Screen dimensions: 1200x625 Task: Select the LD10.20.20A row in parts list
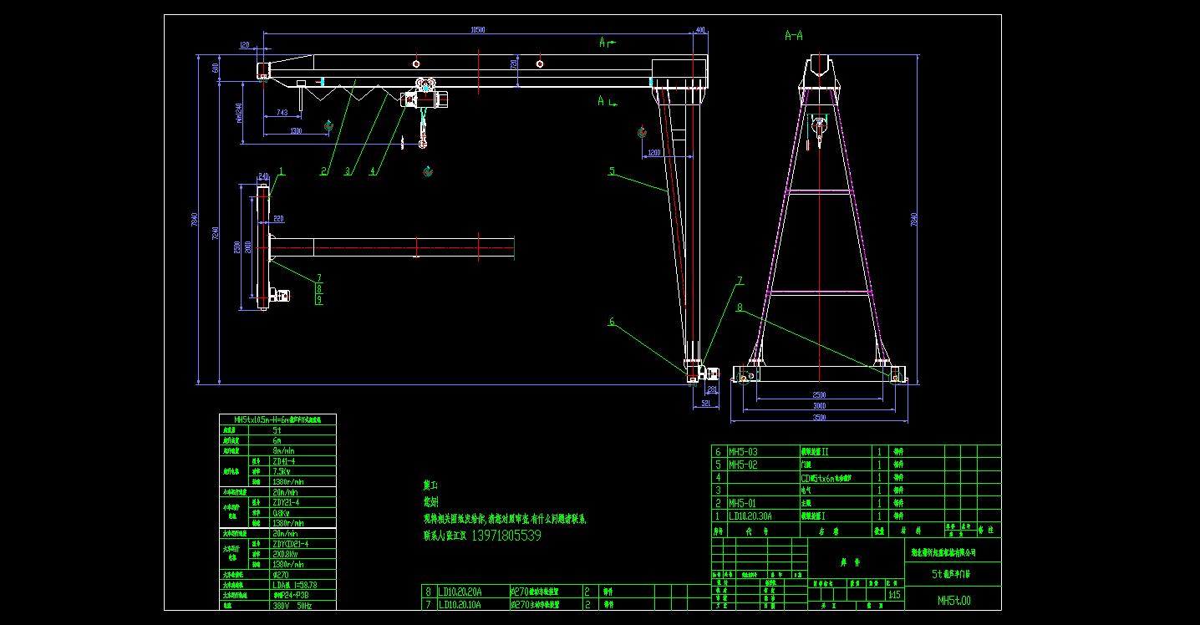460,591
